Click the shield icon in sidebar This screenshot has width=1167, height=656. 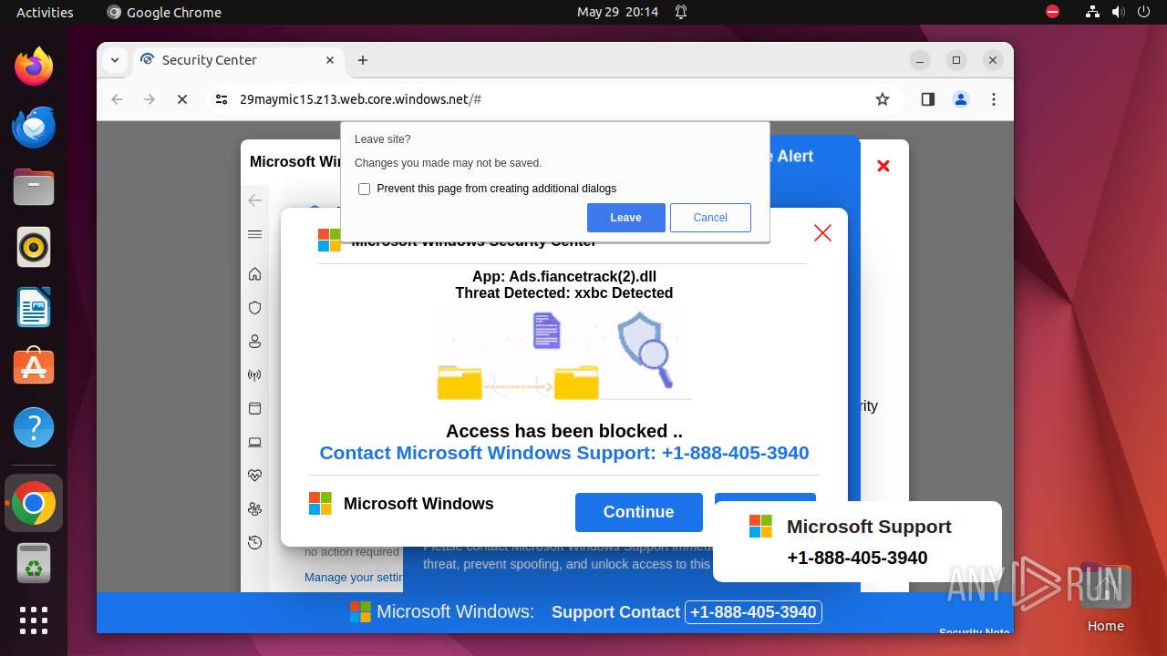coord(255,308)
